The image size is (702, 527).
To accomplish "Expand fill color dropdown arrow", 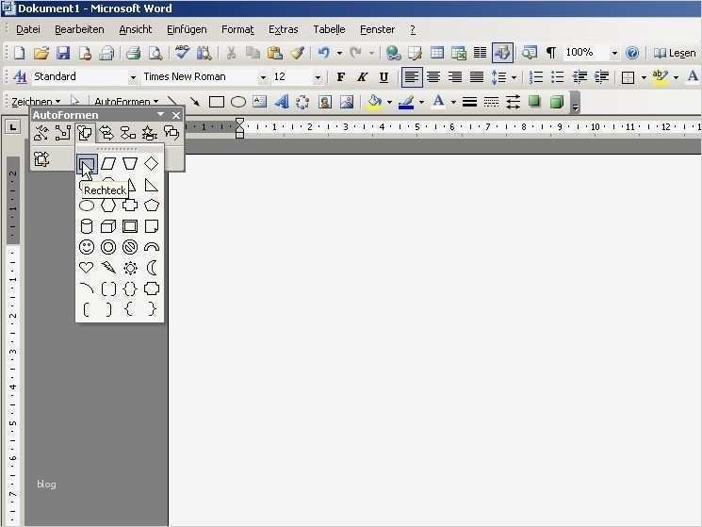I will click(389, 103).
